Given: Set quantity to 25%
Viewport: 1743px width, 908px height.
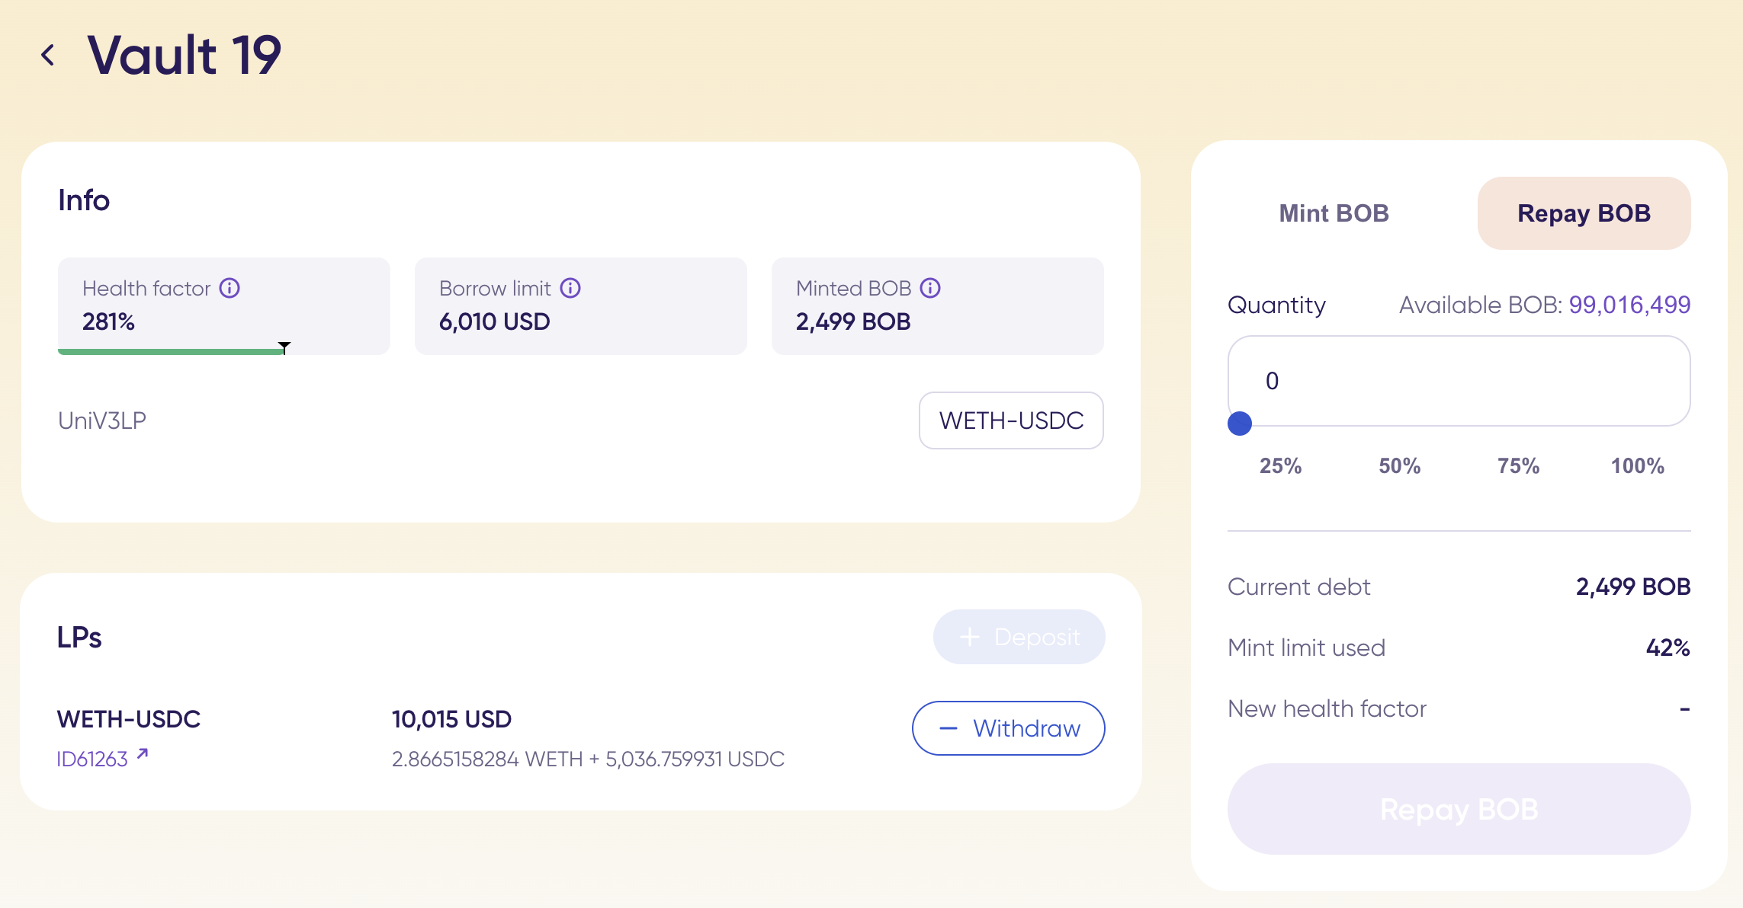Looking at the screenshot, I should coord(1280,466).
